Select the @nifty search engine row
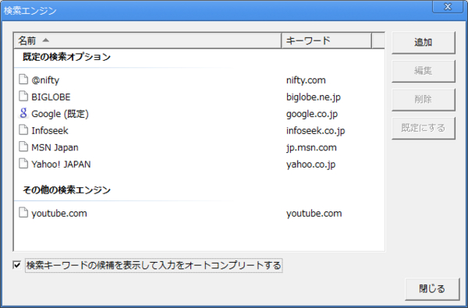 pyautogui.click(x=199, y=80)
